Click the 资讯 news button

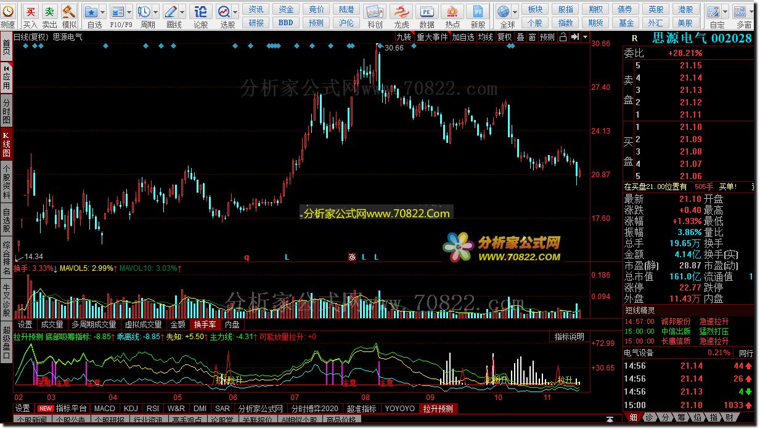[x=256, y=9]
